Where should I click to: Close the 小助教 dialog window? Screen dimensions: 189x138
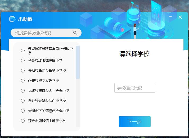180,17
